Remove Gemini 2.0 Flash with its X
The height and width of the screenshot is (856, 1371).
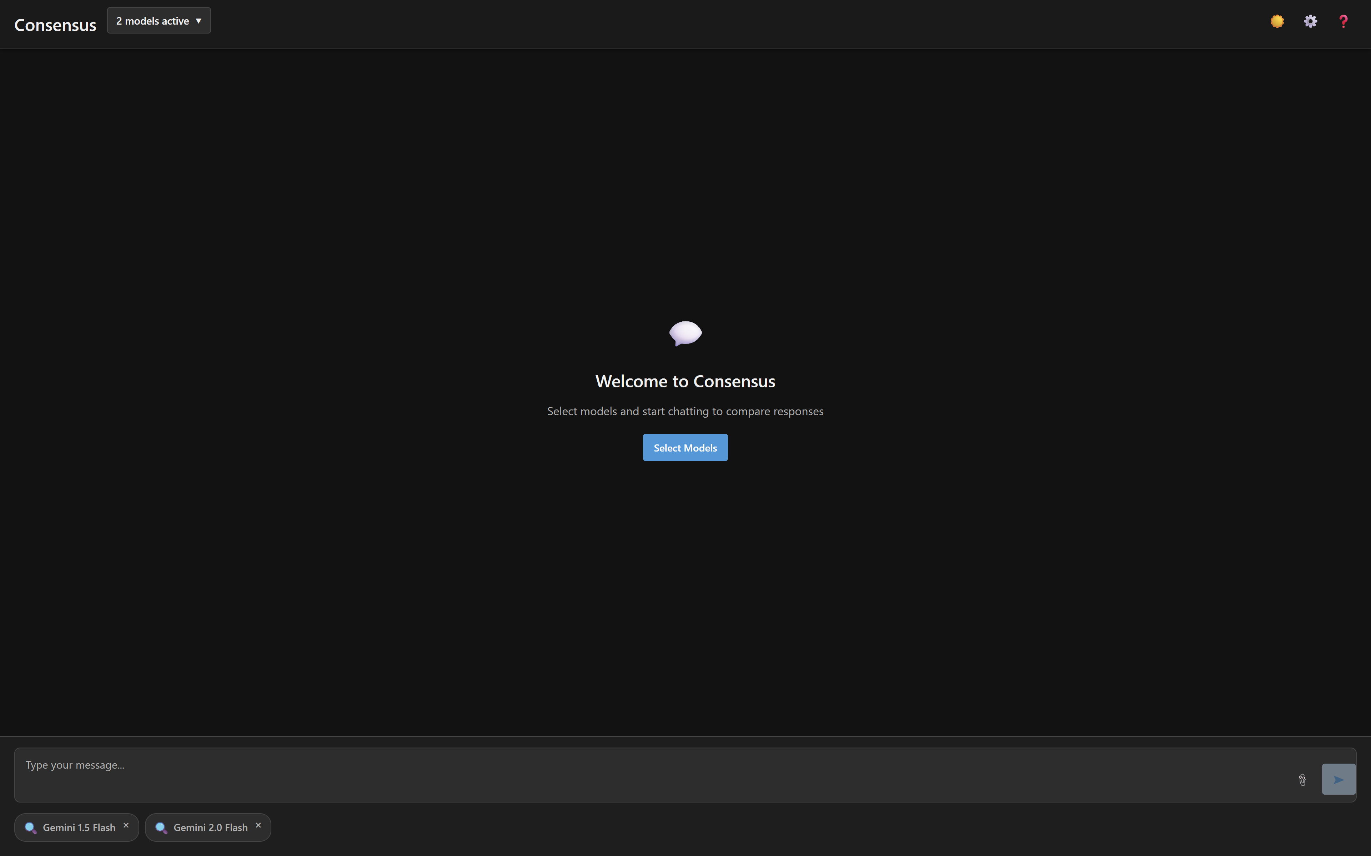pyautogui.click(x=258, y=825)
